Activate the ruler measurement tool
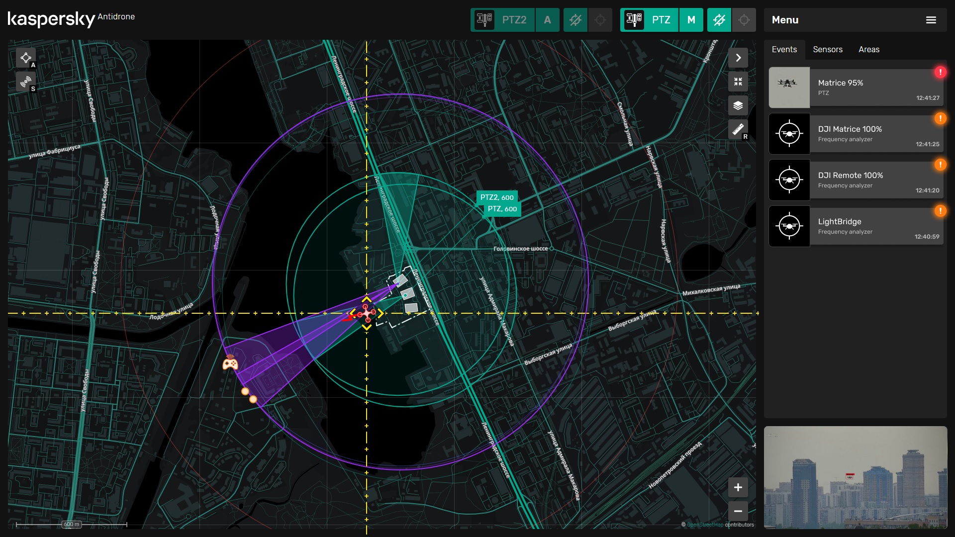 (x=738, y=129)
